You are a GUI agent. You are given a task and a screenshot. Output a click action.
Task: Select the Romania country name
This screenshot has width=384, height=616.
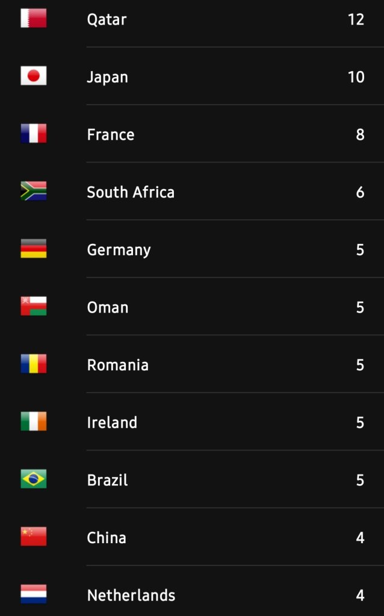[x=117, y=365]
